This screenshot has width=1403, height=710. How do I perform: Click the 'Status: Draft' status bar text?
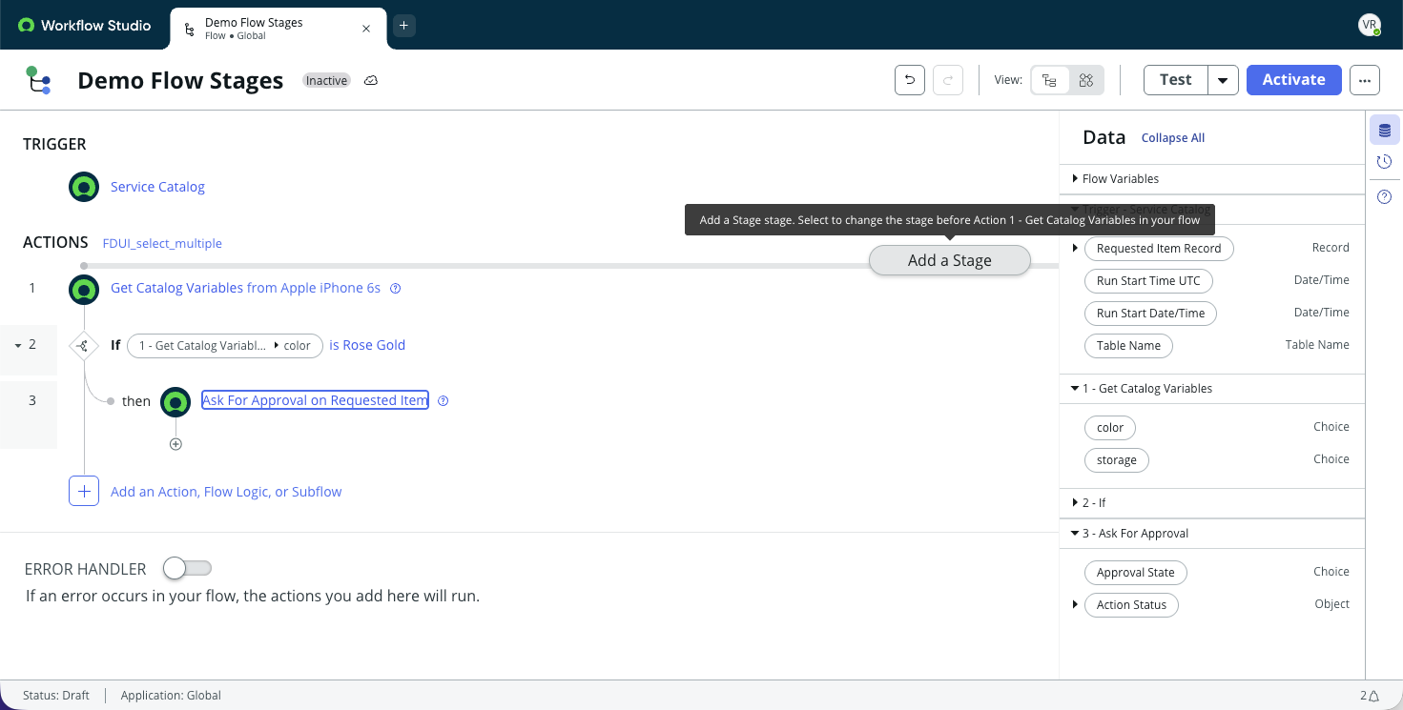pyautogui.click(x=56, y=696)
